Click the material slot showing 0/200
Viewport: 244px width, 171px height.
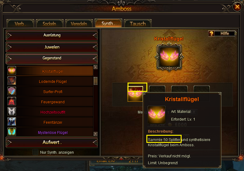135,94
